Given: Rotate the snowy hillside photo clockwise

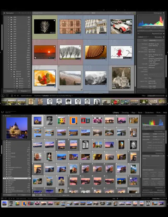Looking at the screenshot, I should click(x=81, y=89).
